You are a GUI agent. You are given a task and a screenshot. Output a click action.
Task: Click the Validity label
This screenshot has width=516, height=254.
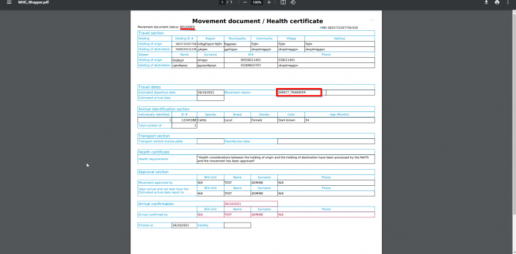[203, 226]
